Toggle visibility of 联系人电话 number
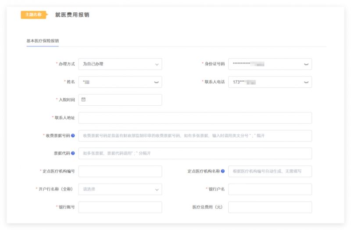This screenshot has width=351, height=230. coord(306,82)
